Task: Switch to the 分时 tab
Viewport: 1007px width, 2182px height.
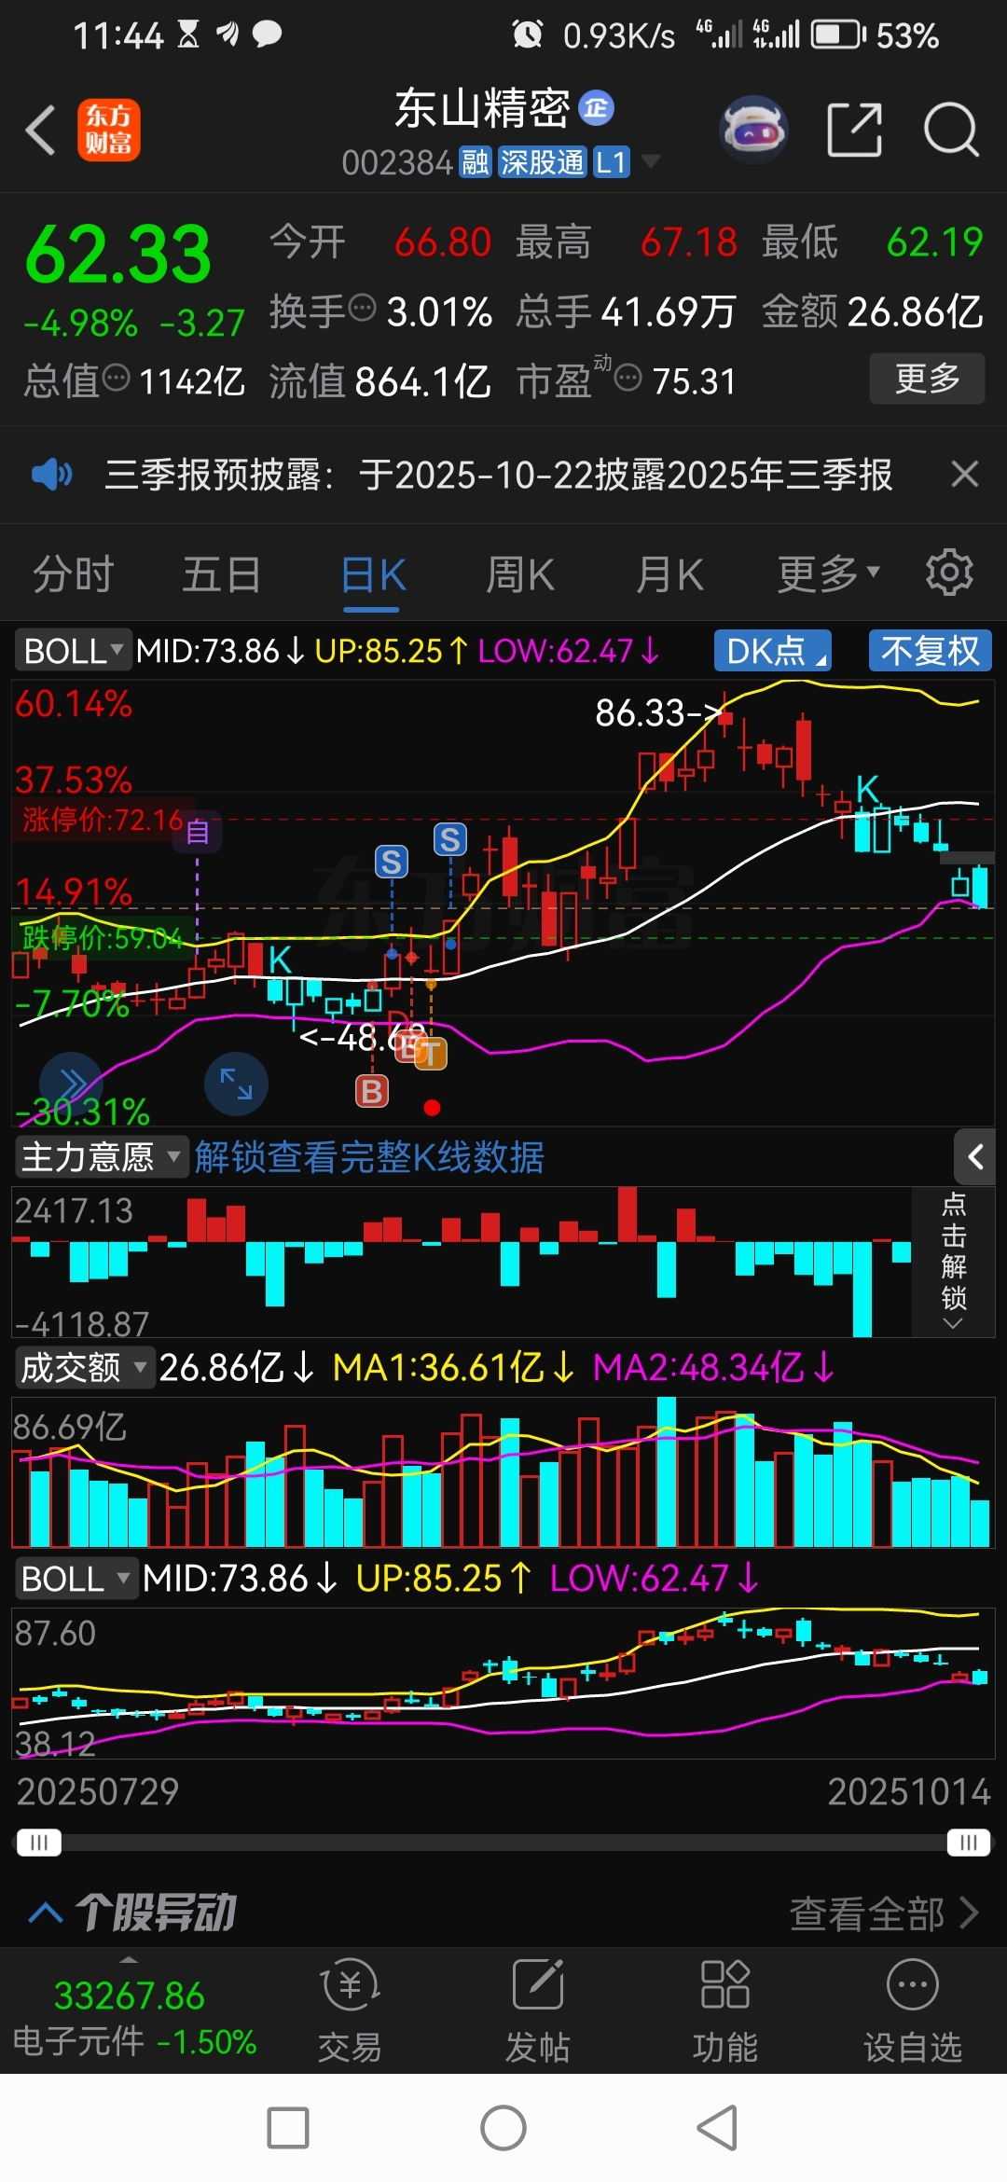Action: click(x=73, y=574)
